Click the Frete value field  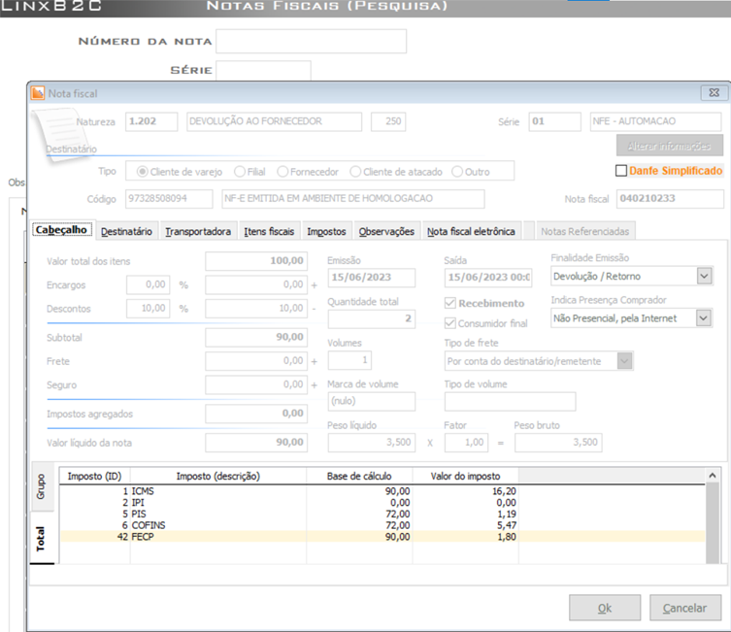click(256, 361)
